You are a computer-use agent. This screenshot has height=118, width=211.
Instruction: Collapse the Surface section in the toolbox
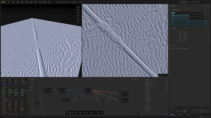pyautogui.click(x=2, y=88)
